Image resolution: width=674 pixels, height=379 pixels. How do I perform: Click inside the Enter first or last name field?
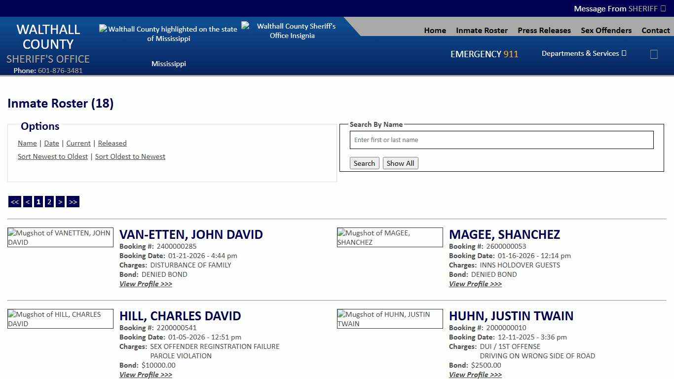[x=501, y=140]
